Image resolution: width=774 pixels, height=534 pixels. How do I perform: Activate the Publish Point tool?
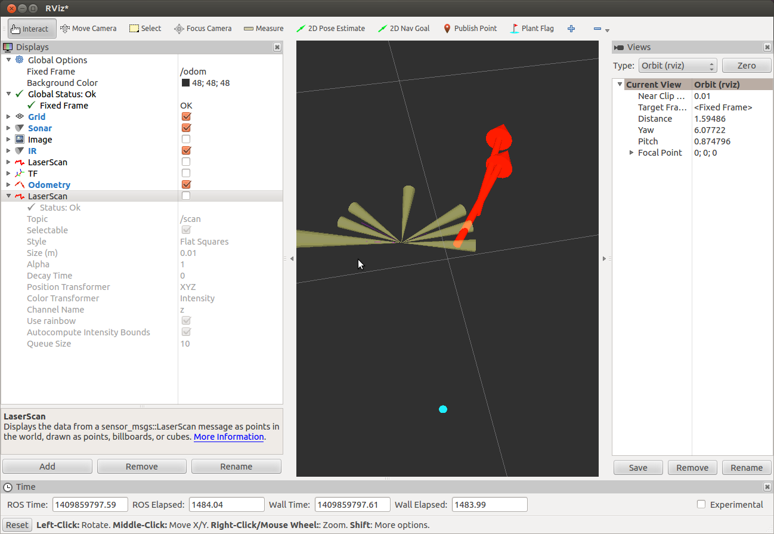[x=470, y=29]
